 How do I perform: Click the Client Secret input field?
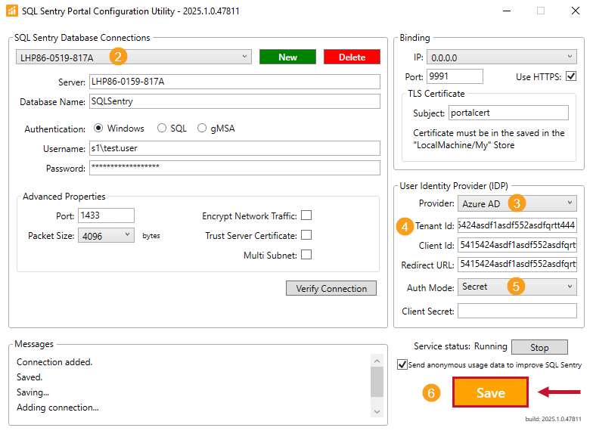(517, 312)
